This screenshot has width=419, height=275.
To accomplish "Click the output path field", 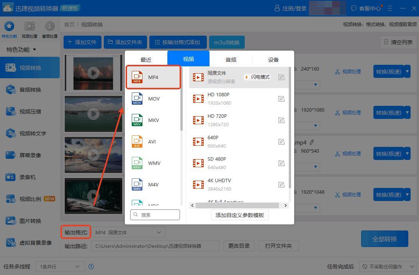I will [x=155, y=246].
